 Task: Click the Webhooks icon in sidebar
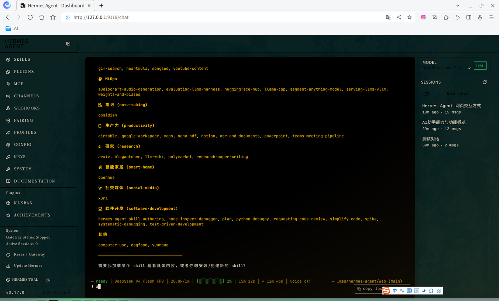tap(8, 108)
